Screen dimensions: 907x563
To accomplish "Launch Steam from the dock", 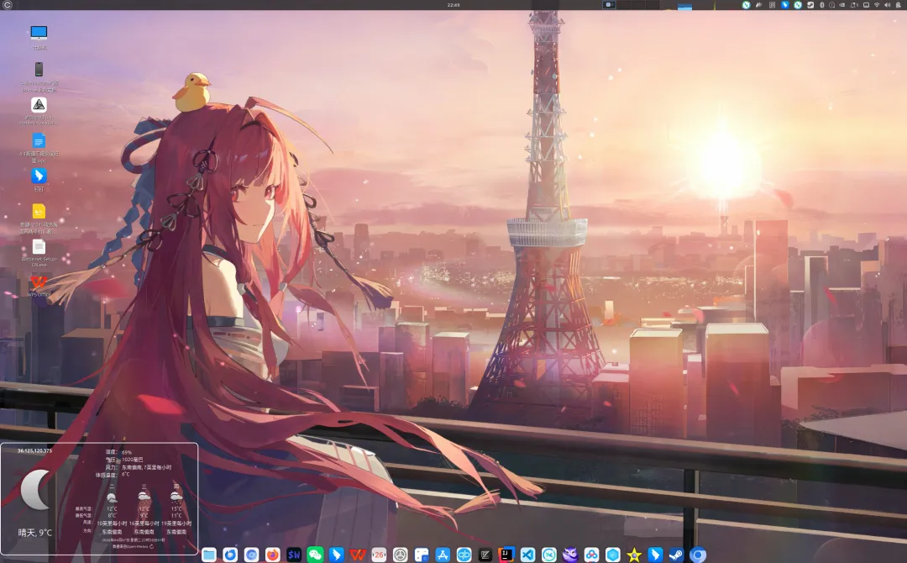I will point(676,555).
